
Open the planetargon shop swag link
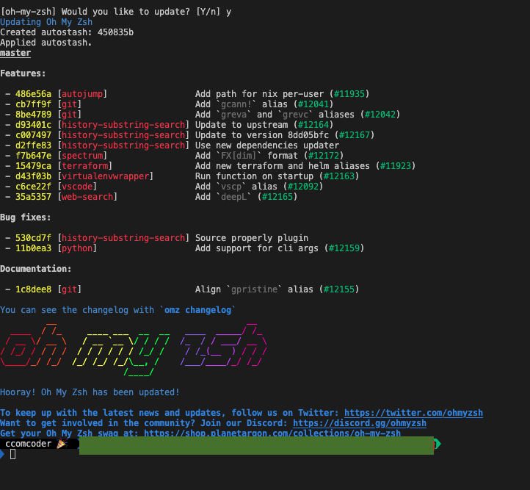pos(272,433)
